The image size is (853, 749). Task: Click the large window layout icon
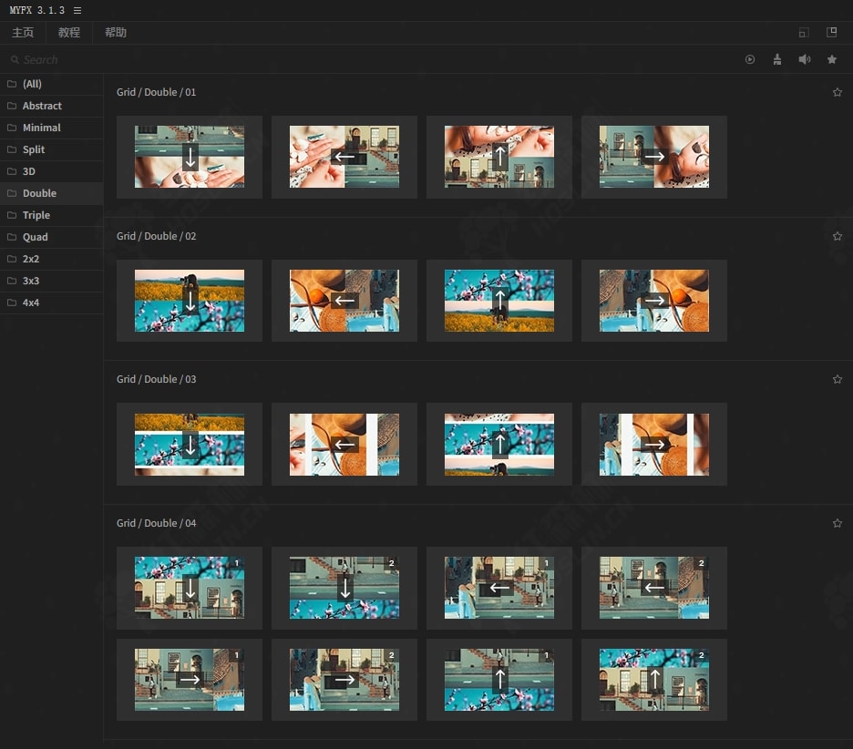tap(831, 33)
